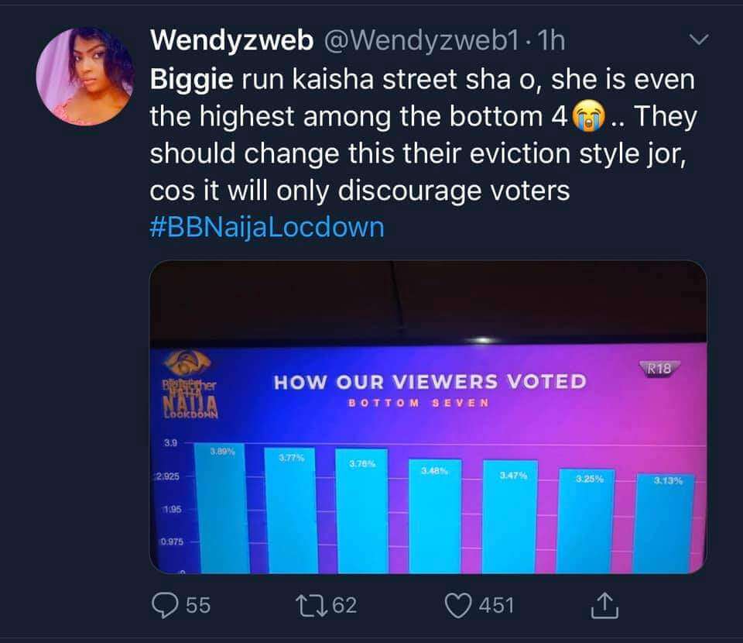The image size is (743, 643).
Task: Tap the crying face emoji in tweet
Action: point(589,115)
